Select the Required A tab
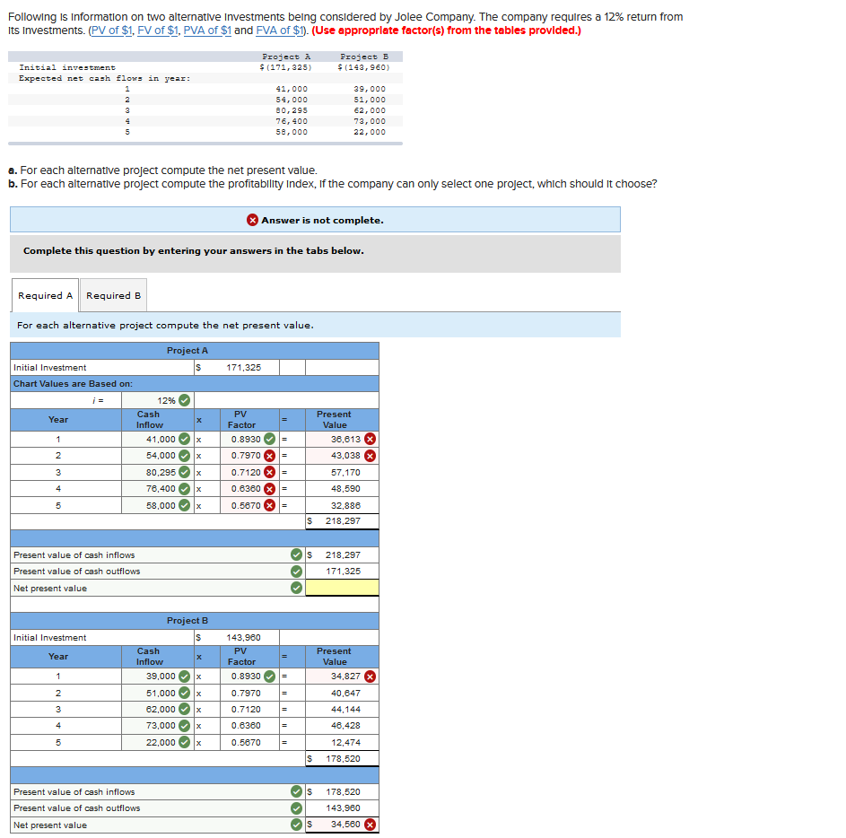The width and height of the screenshot is (846, 838). [45, 295]
